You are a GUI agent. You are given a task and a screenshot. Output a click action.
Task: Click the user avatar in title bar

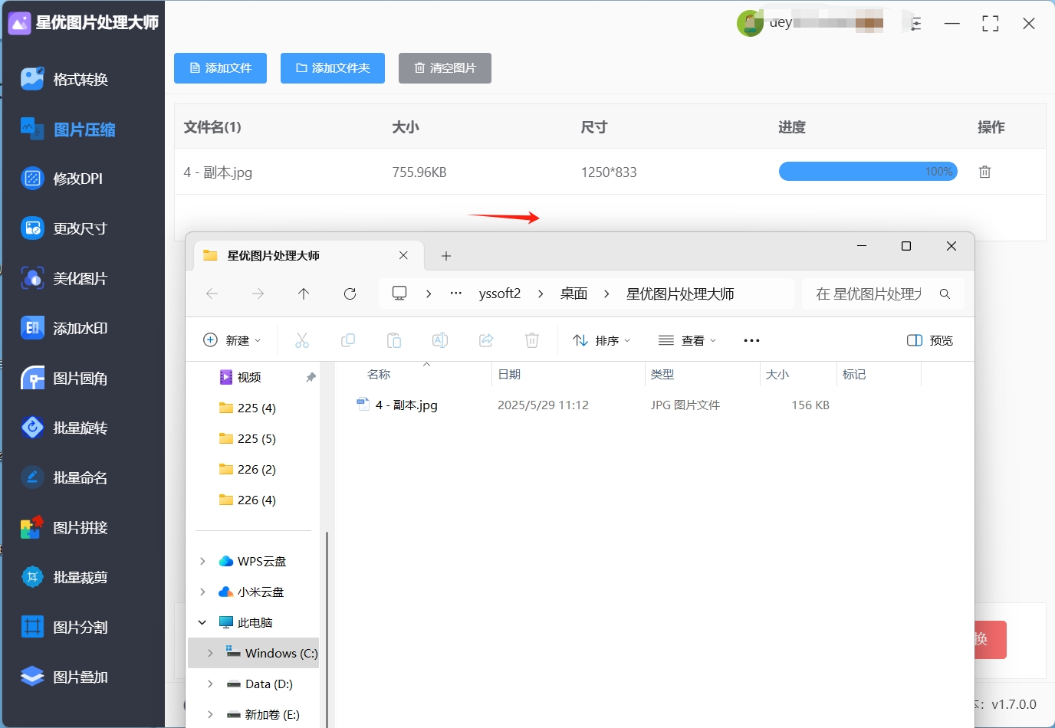pos(750,23)
